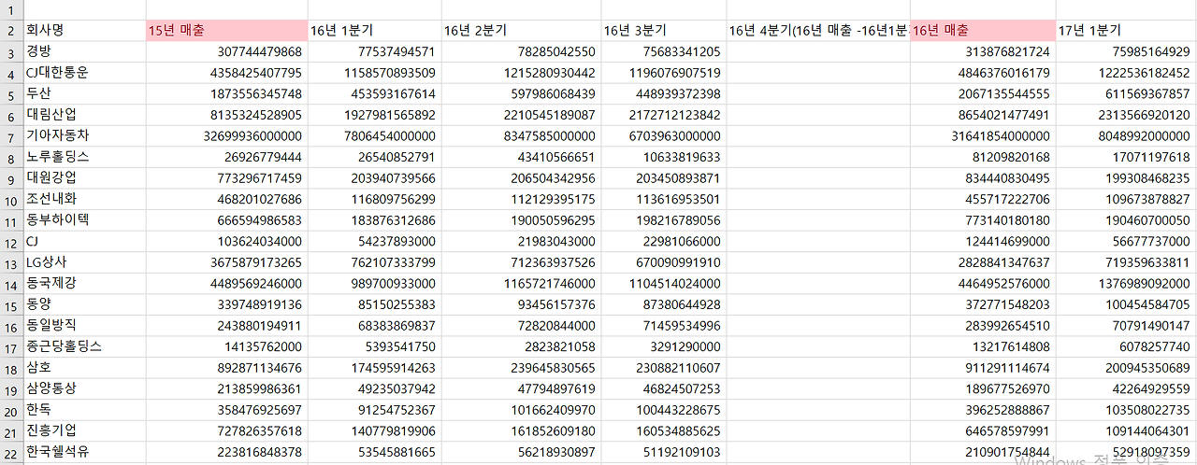Select value 372771548203 for 동양

point(983,303)
